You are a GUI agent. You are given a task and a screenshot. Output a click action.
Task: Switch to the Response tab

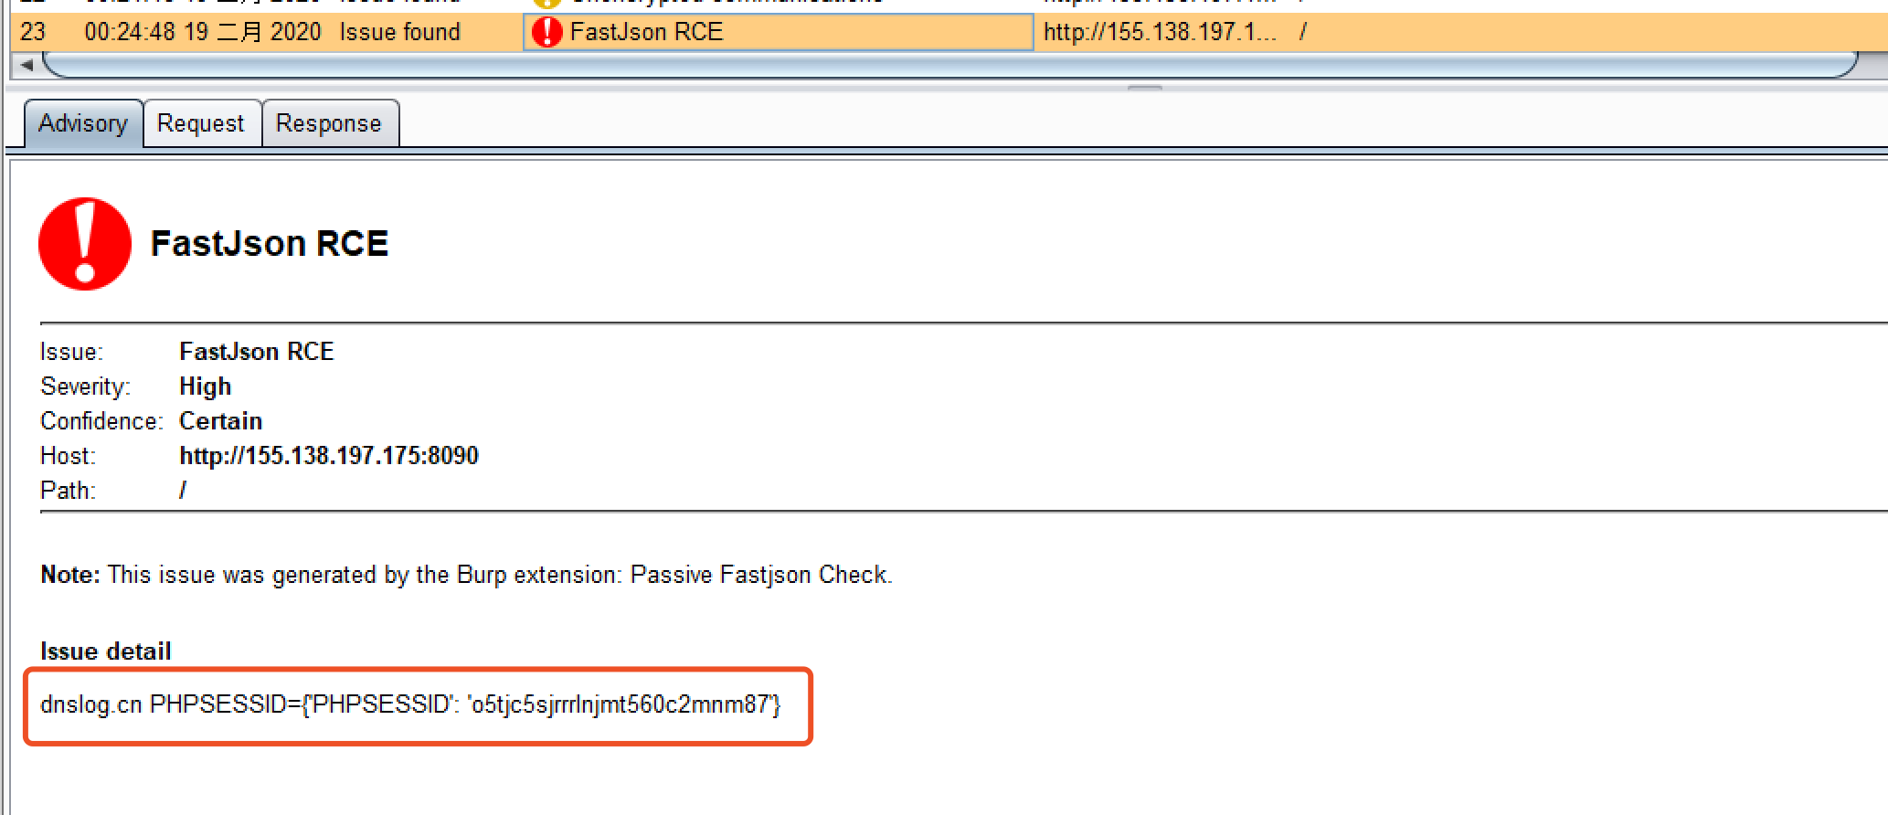click(x=329, y=123)
